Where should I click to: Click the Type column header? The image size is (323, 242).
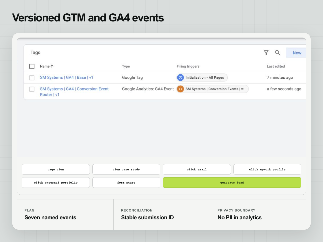click(126, 66)
